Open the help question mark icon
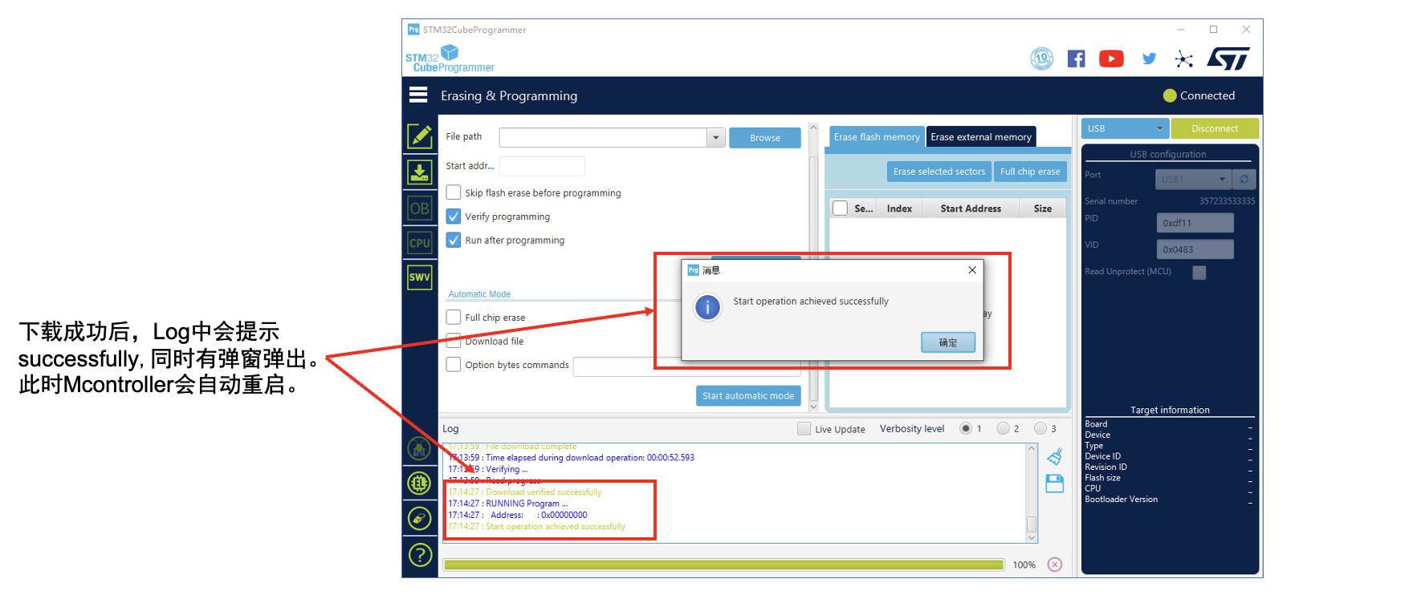Viewport: 1421px width, 595px height. click(x=420, y=555)
